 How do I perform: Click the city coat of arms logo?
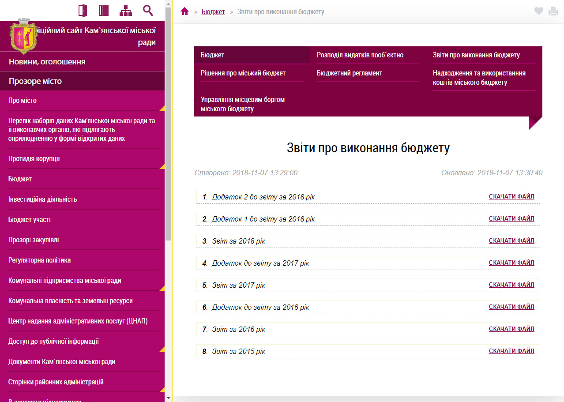[23, 37]
